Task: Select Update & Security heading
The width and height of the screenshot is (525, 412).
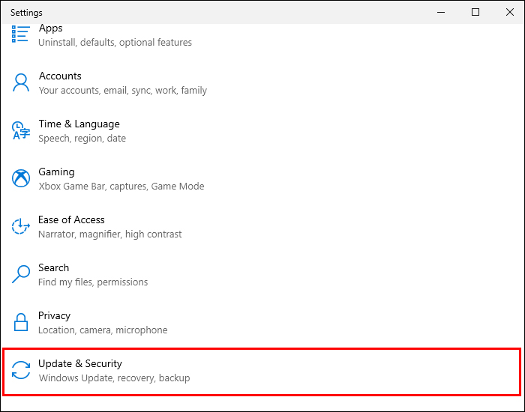Action: click(x=79, y=363)
